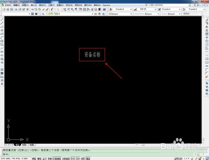The width and height of the screenshot is (209, 160).
Task: Select the Erase tool in Modify toolbar
Action: point(207,20)
